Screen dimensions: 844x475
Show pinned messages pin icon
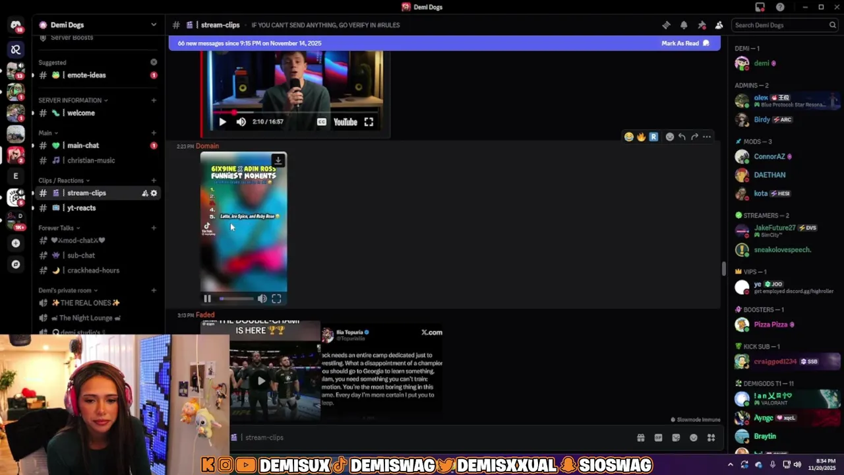(702, 25)
